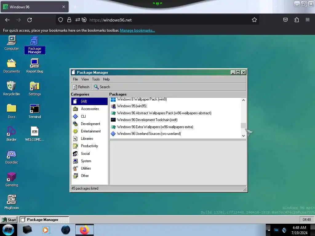
Task: Open the Documents desktop folder
Action: (x=11, y=66)
